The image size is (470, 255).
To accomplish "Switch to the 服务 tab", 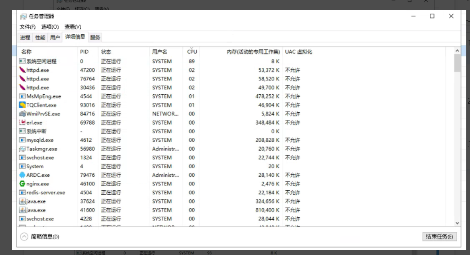I will [95, 37].
